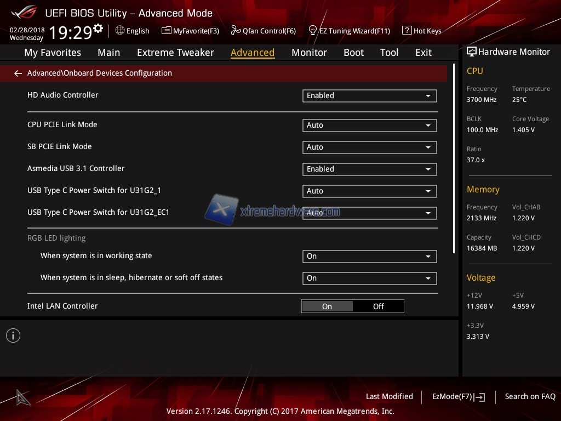This screenshot has height=421, width=561.
Task: Open MyFavorite(F3) list icon
Action: (167, 31)
